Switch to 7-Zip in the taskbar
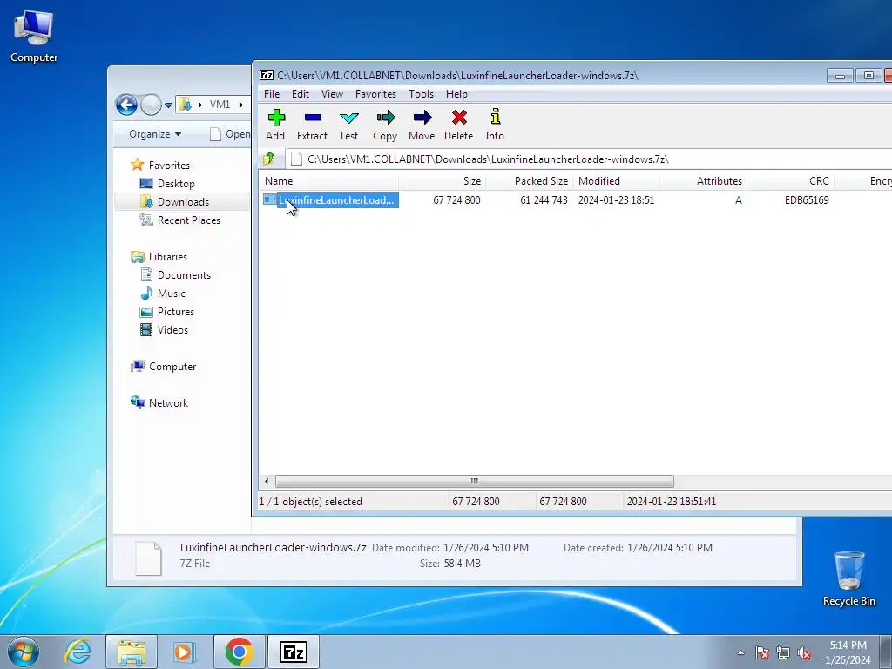Screen dimensions: 892x669 coord(294,652)
